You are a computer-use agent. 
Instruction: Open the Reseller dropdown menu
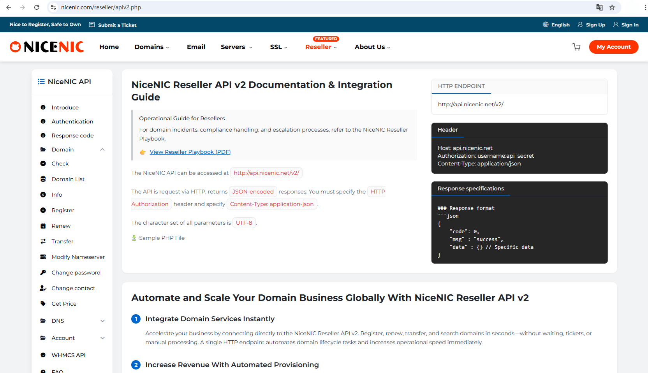[321, 47]
